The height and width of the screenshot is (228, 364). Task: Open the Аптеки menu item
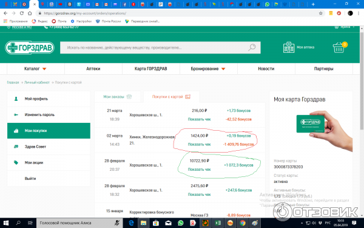pyautogui.click(x=93, y=69)
